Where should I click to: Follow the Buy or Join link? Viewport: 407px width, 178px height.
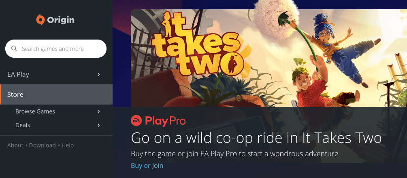(x=147, y=165)
